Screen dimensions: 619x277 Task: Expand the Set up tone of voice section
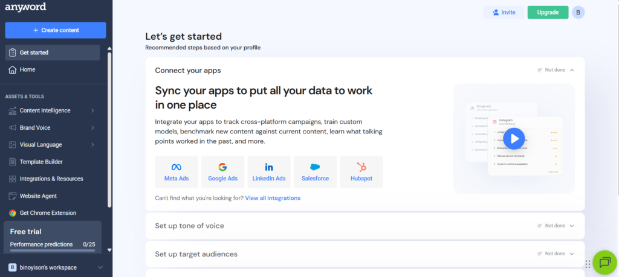(x=572, y=226)
